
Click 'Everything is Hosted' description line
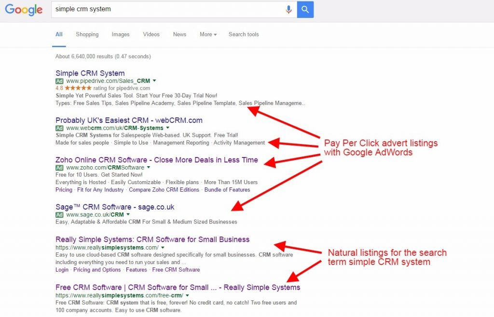(x=157, y=183)
